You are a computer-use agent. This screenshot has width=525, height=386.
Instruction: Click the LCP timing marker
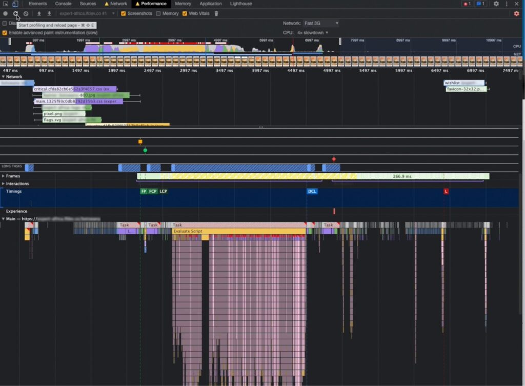(x=164, y=192)
